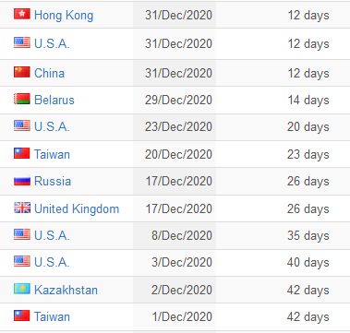Image resolution: width=350 pixels, height=333 pixels.
Task: Open the U.S.A. link dated 31/Dec/2020
Action: pyautogui.click(x=52, y=43)
